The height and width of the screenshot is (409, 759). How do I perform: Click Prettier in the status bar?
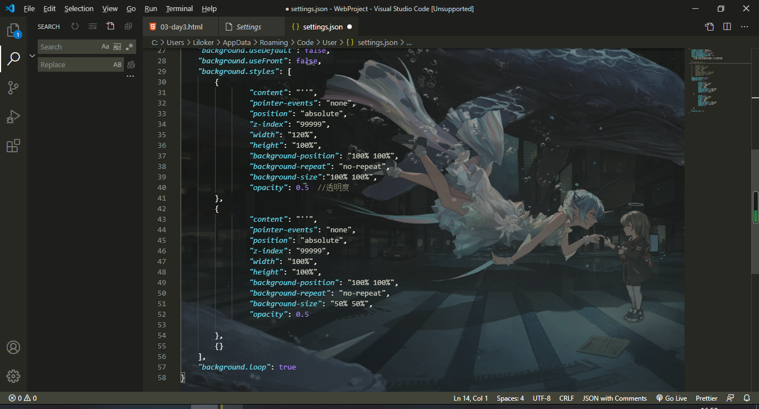tap(707, 398)
